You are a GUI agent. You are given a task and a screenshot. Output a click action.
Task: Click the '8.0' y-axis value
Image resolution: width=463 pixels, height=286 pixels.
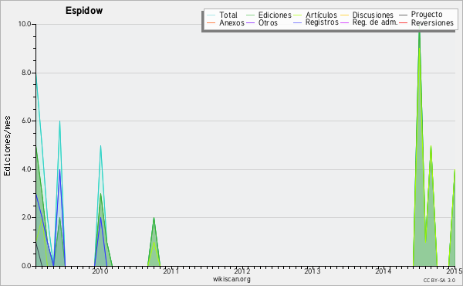pos(26,73)
